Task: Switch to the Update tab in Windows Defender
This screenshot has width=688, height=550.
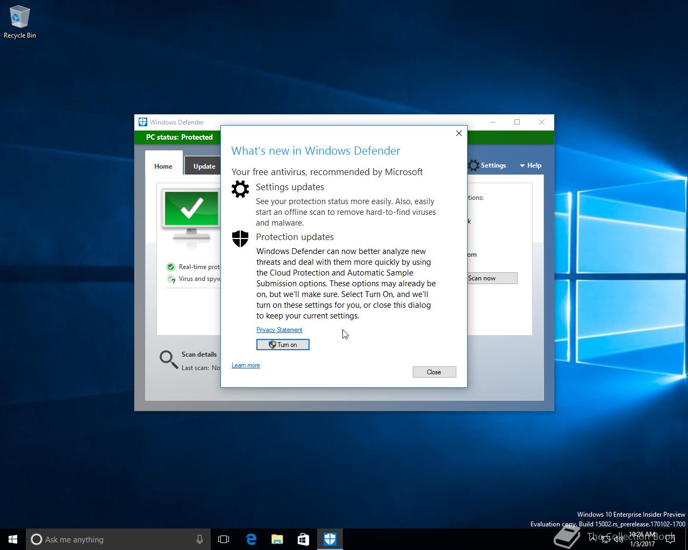Action: pos(204,166)
